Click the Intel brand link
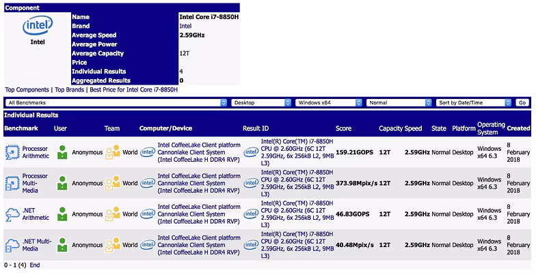The width and height of the screenshot is (536, 273). (x=186, y=26)
